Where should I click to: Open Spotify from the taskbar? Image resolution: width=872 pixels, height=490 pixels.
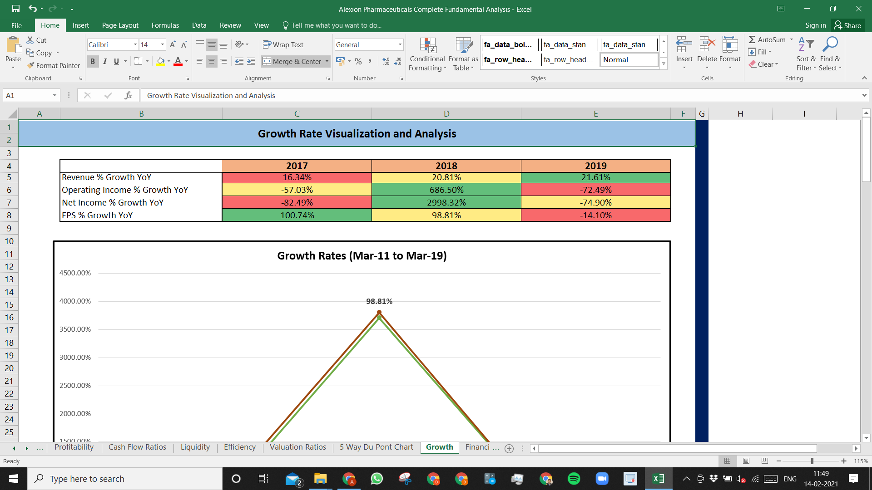(x=574, y=479)
